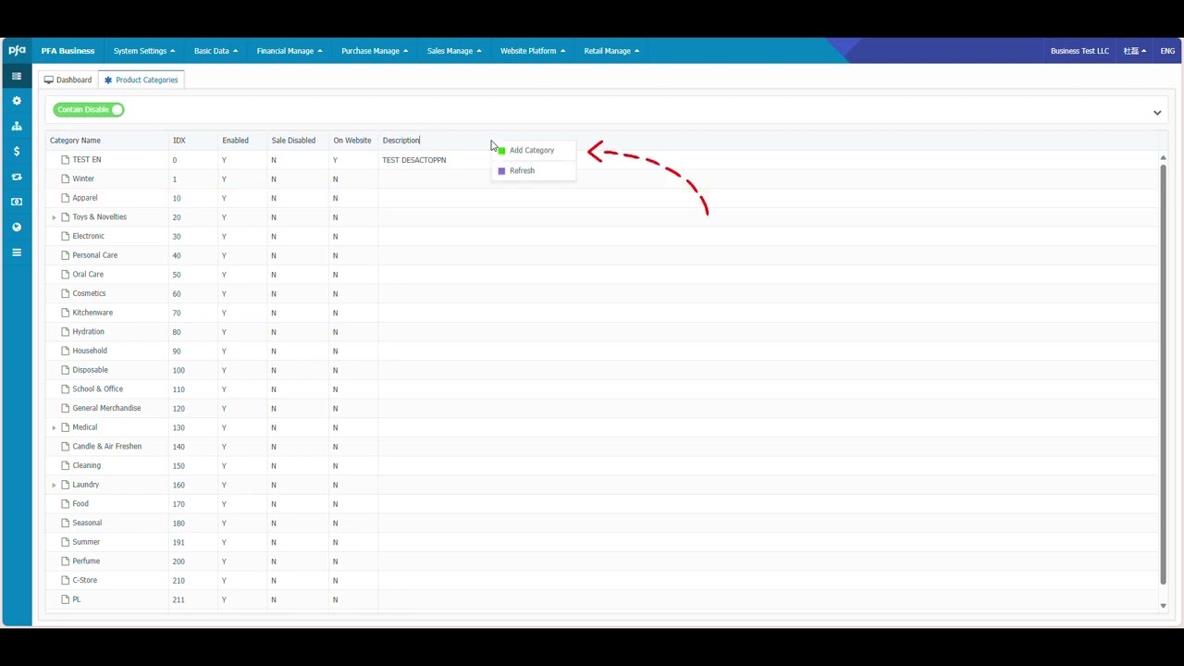Switch language using the ENG button
Viewport: 1184px width, 666px height.
coord(1167,51)
